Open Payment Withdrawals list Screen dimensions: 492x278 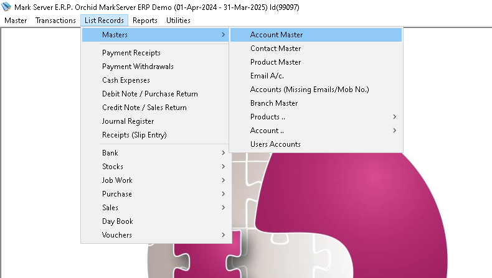click(x=155, y=67)
